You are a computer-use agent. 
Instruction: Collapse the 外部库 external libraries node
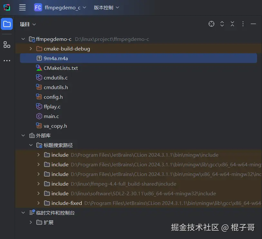pyautogui.click(x=23, y=135)
